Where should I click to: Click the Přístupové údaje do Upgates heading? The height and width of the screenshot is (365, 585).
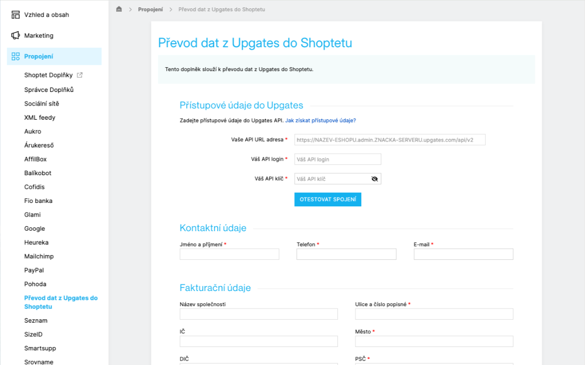[x=241, y=105]
